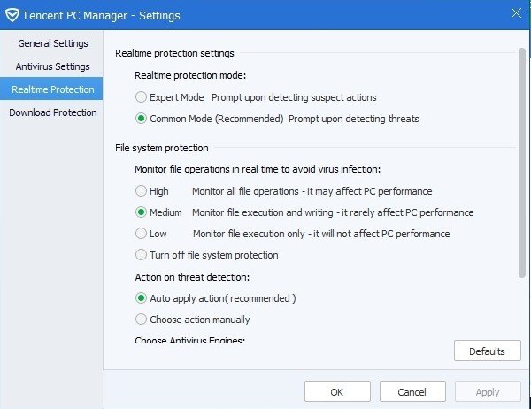Close the Settings window
Viewport: 531px width, 409px height.
(x=516, y=12)
